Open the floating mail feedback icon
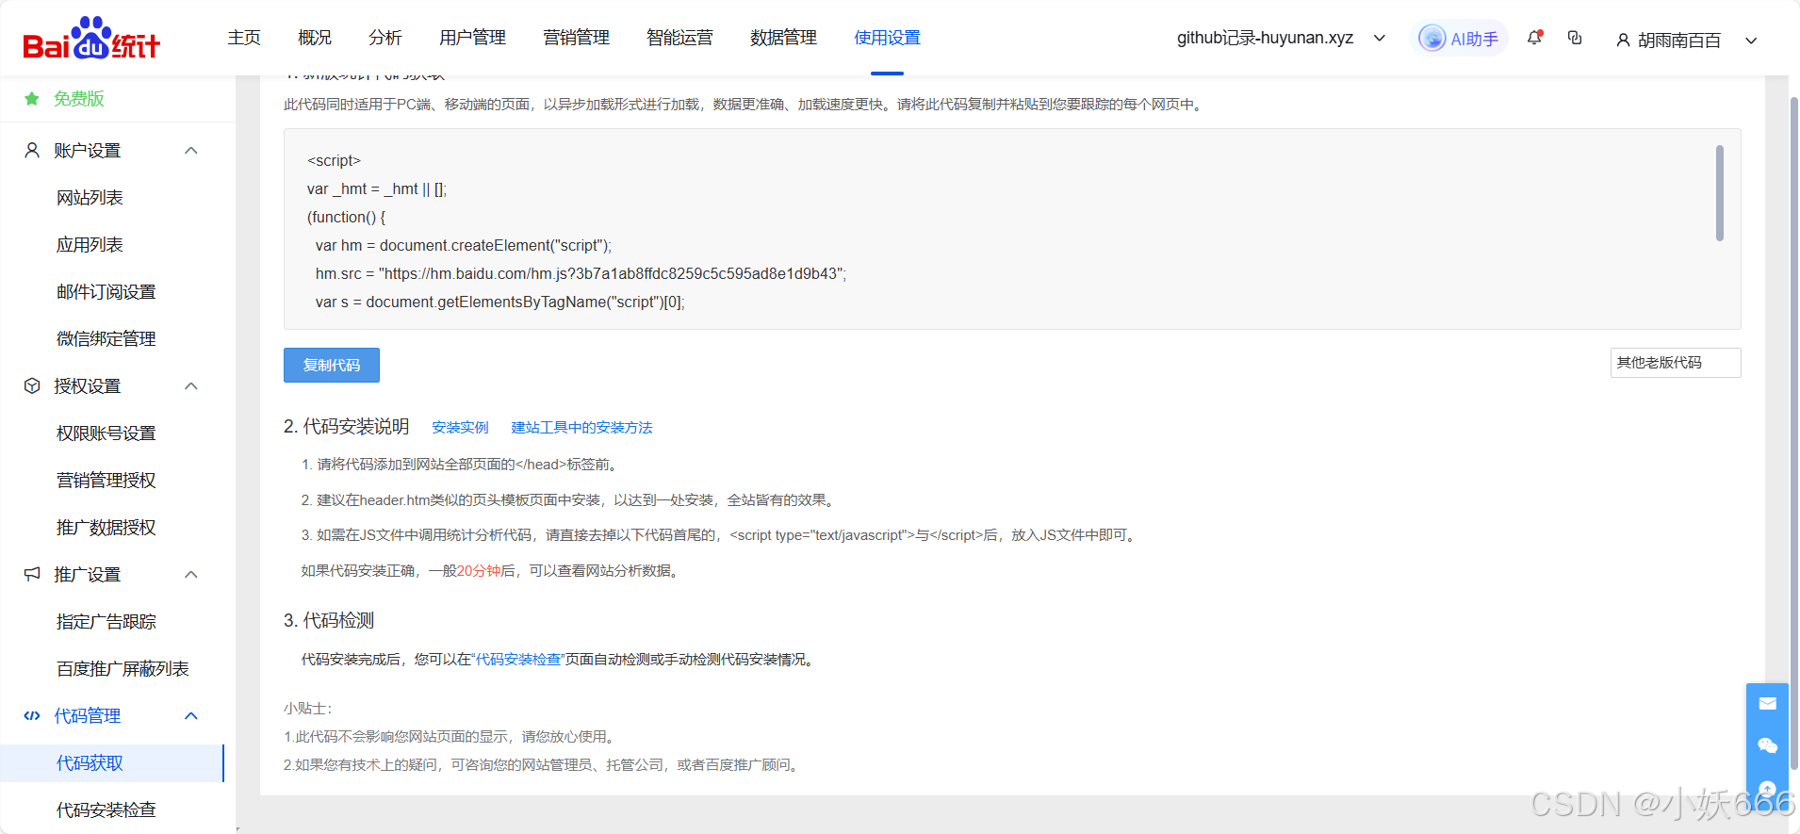Image resolution: width=1800 pixels, height=834 pixels. coord(1767,704)
